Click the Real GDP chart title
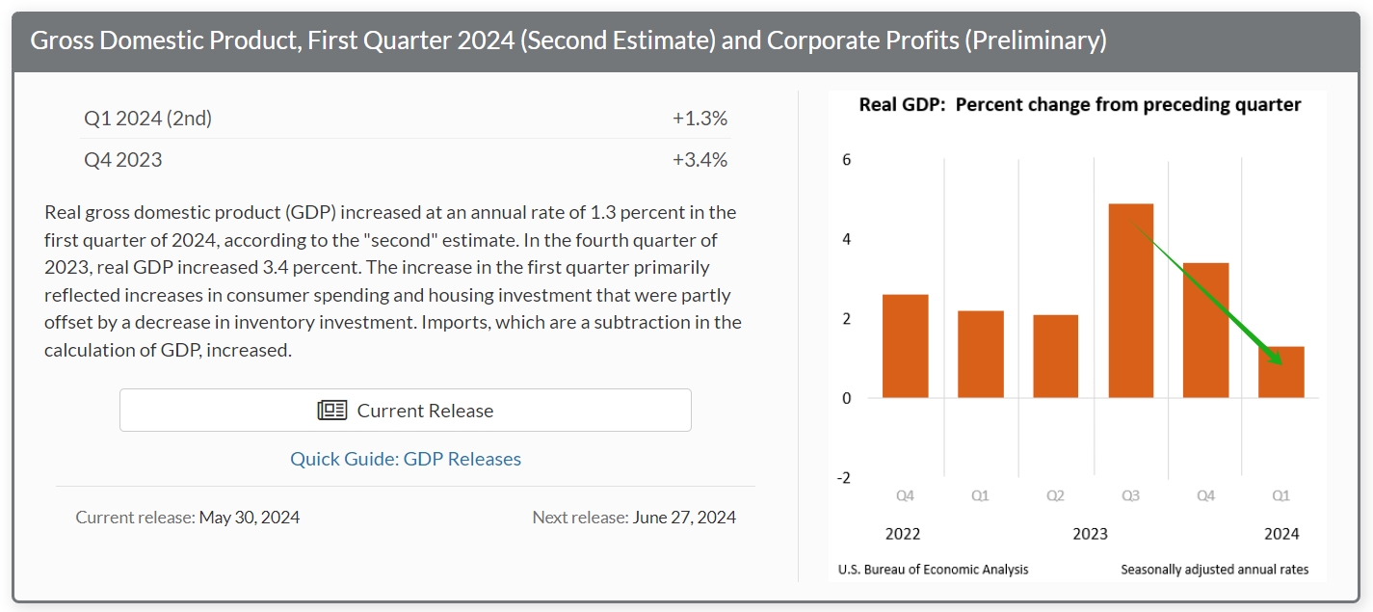1373x612 pixels. [x=1080, y=104]
